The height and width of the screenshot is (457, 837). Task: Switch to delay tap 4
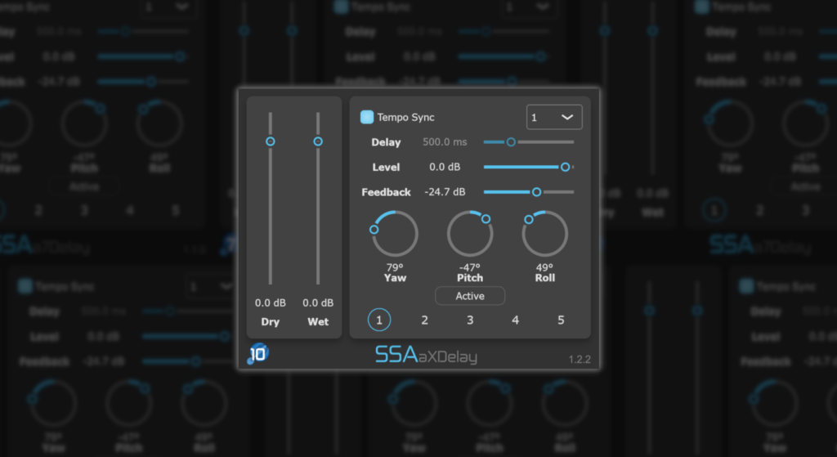pos(515,320)
